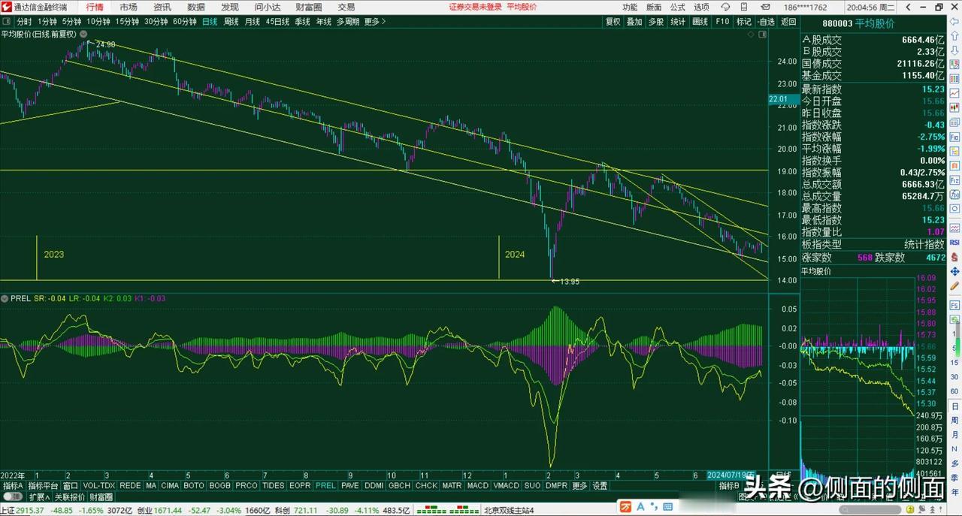Select the VOL-TDX indicator tab

(99, 486)
